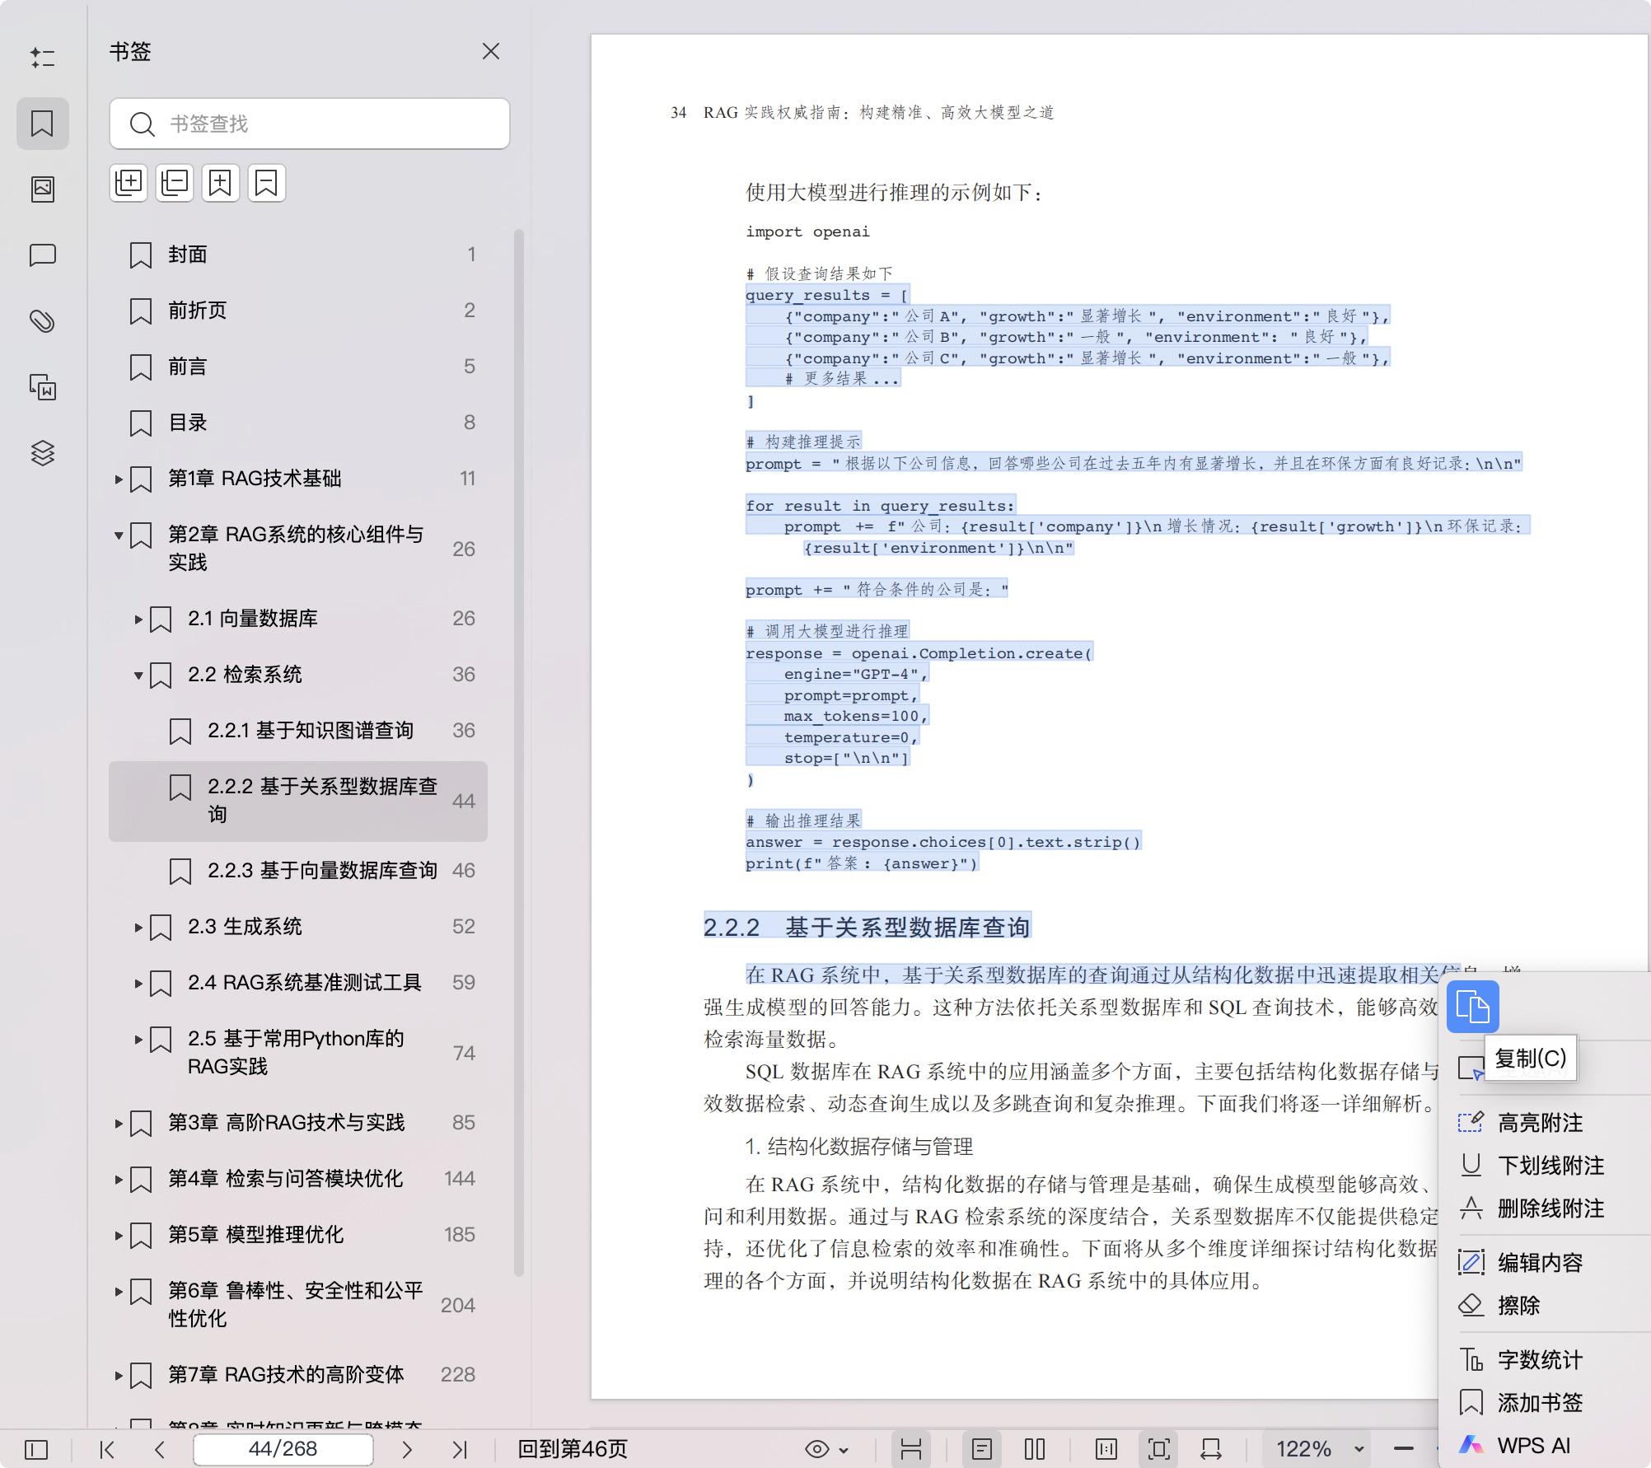The image size is (1651, 1468).
Task: Choose 字数统计 from the context menu
Action: coord(1541,1359)
